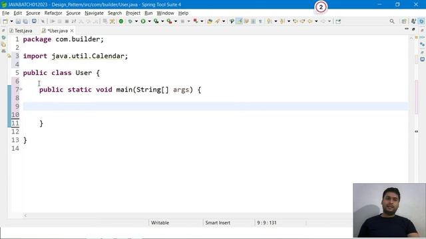Open the Window menu

(165, 13)
